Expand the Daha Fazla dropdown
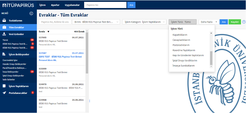The width and height of the screenshot is (246, 113). pyautogui.click(x=209, y=22)
